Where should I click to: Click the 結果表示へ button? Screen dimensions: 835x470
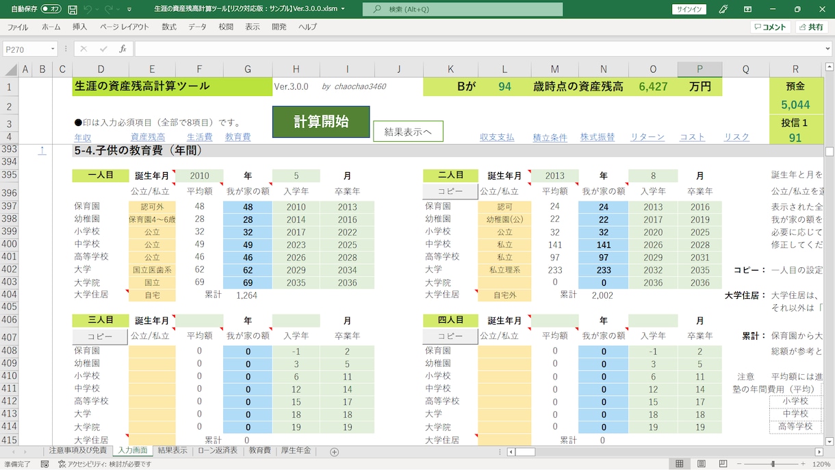(408, 132)
